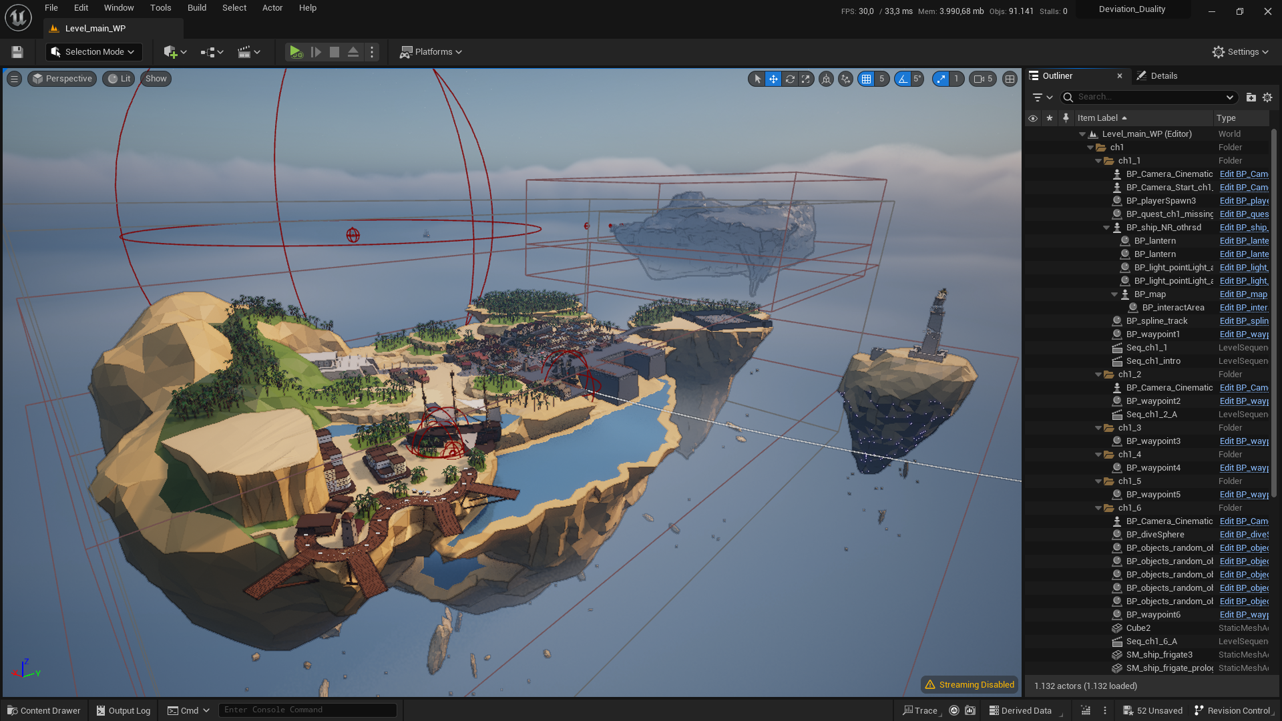1282x721 pixels.
Task: Open the Build menu
Action: click(196, 8)
